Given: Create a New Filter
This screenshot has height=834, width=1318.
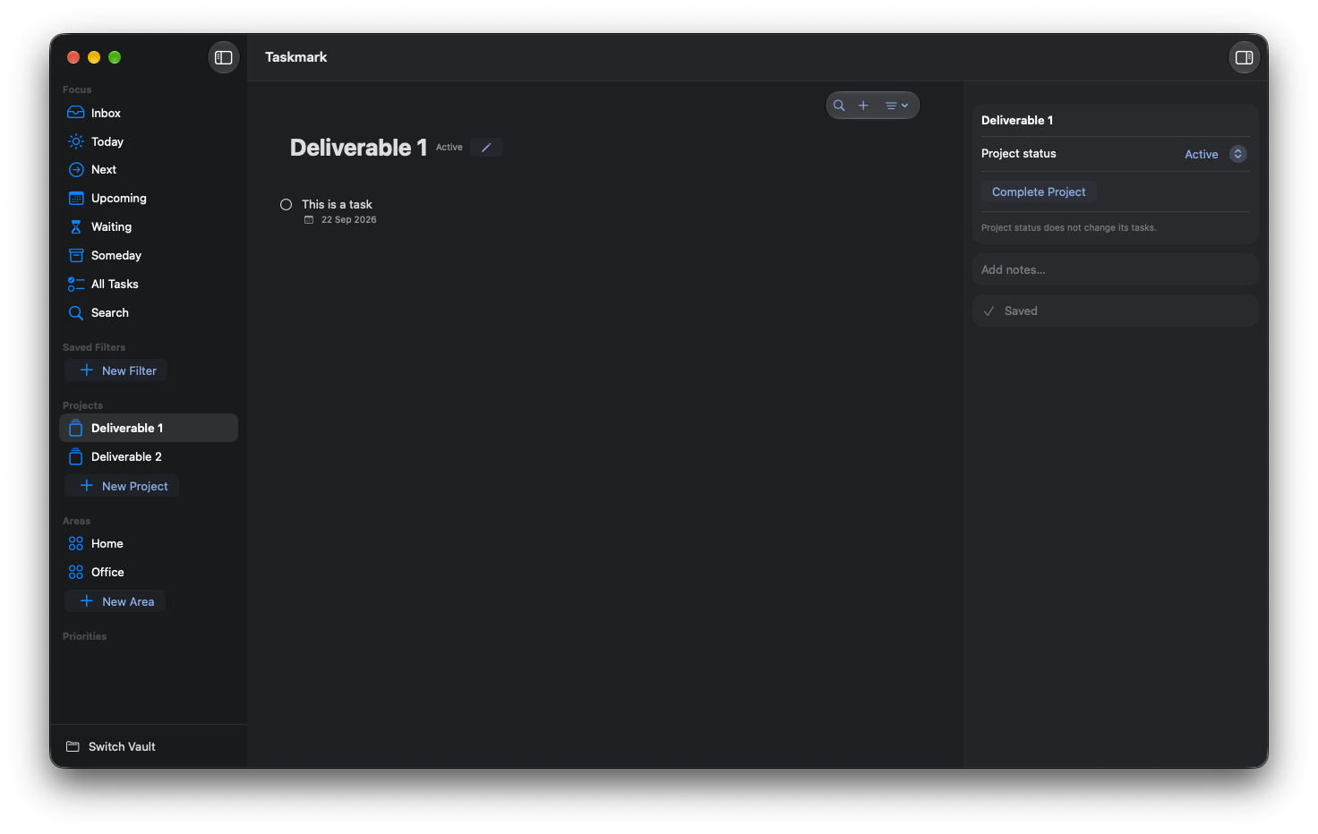Looking at the screenshot, I should point(116,370).
